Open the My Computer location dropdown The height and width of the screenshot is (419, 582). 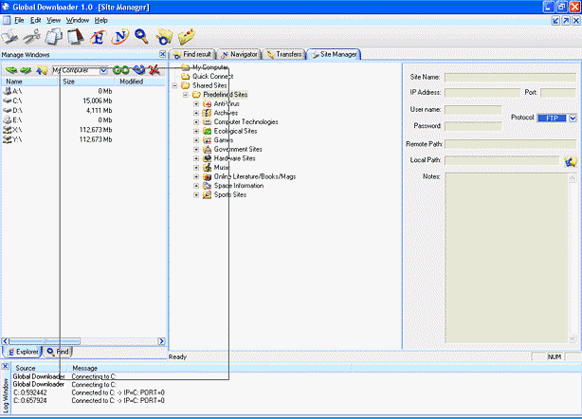103,70
